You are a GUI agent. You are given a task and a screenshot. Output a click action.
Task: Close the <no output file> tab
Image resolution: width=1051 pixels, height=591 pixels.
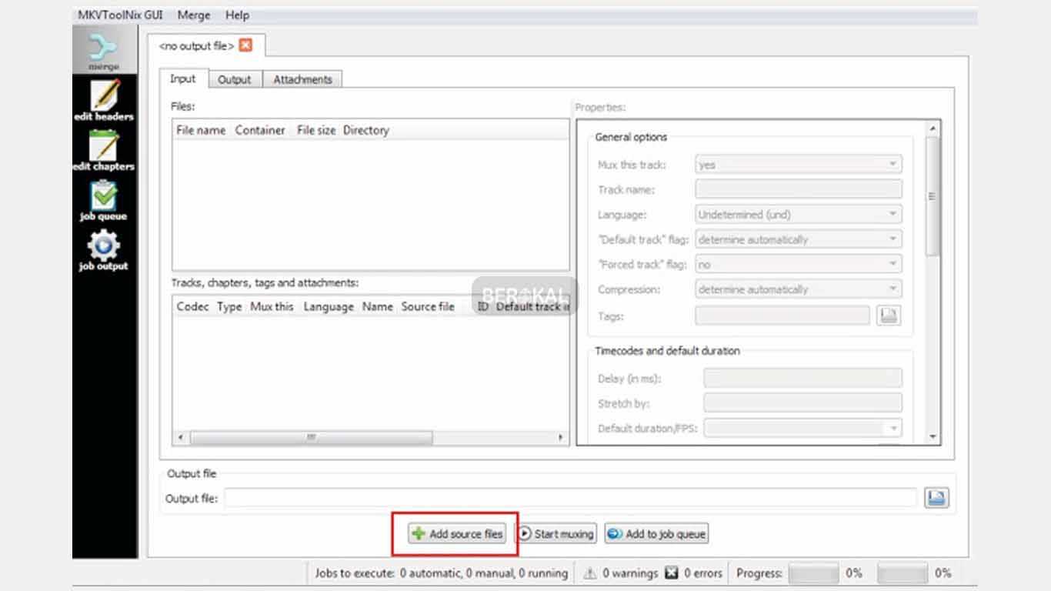tap(245, 45)
